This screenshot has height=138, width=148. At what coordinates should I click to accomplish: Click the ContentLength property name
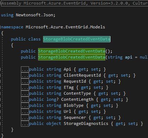pyautogui.click(x=77, y=100)
